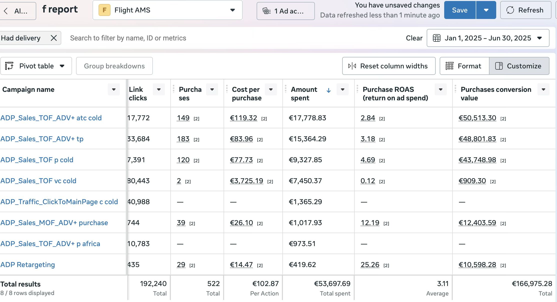
Task: Open Link clicks column menu
Action: point(159,89)
